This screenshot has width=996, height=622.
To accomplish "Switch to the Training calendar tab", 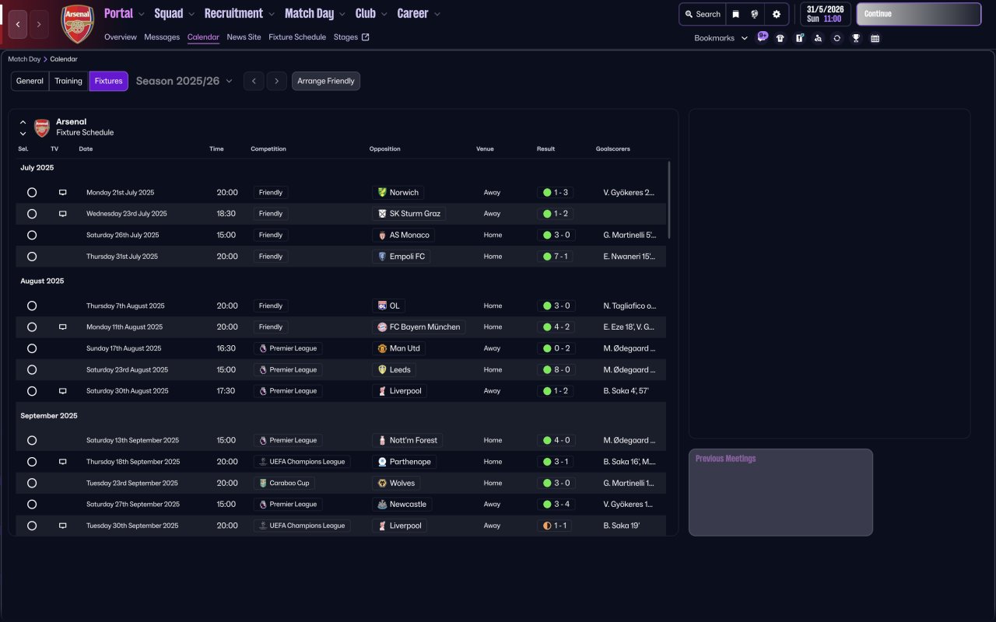I will click(68, 81).
